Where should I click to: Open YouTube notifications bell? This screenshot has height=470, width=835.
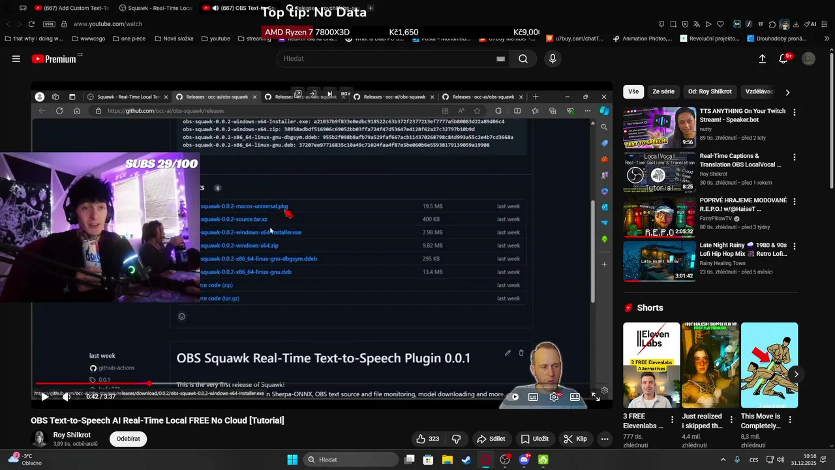[784, 59]
